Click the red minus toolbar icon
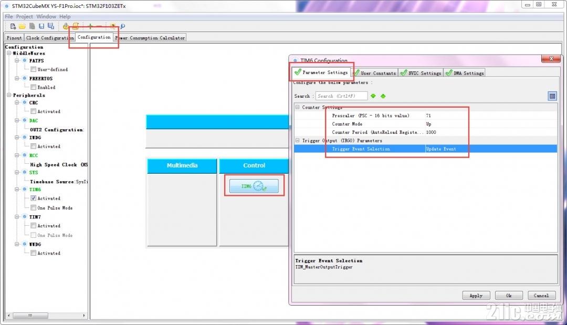This screenshot has width=567, height=325. pyautogui.click(x=99, y=26)
